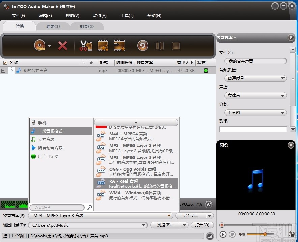Click the search magnifier icon
298x242 pixels.
pos(89,207)
